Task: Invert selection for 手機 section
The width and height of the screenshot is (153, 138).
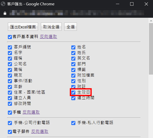Action: click(x=31, y=112)
